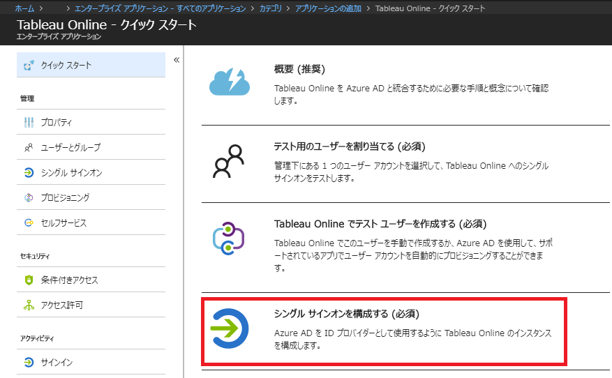Viewport: 612px width, 378px height.
Task: Open プロビジョニング menu item
Action: [x=91, y=197]
